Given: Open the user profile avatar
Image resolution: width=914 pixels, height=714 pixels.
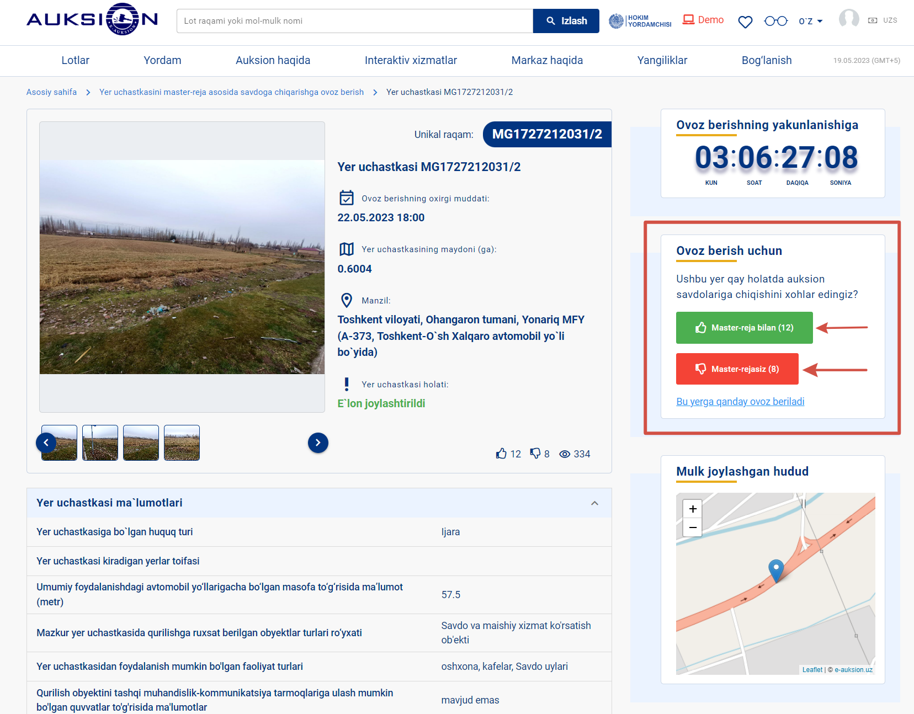Looking at the screenshot, I should coord(849,19).
